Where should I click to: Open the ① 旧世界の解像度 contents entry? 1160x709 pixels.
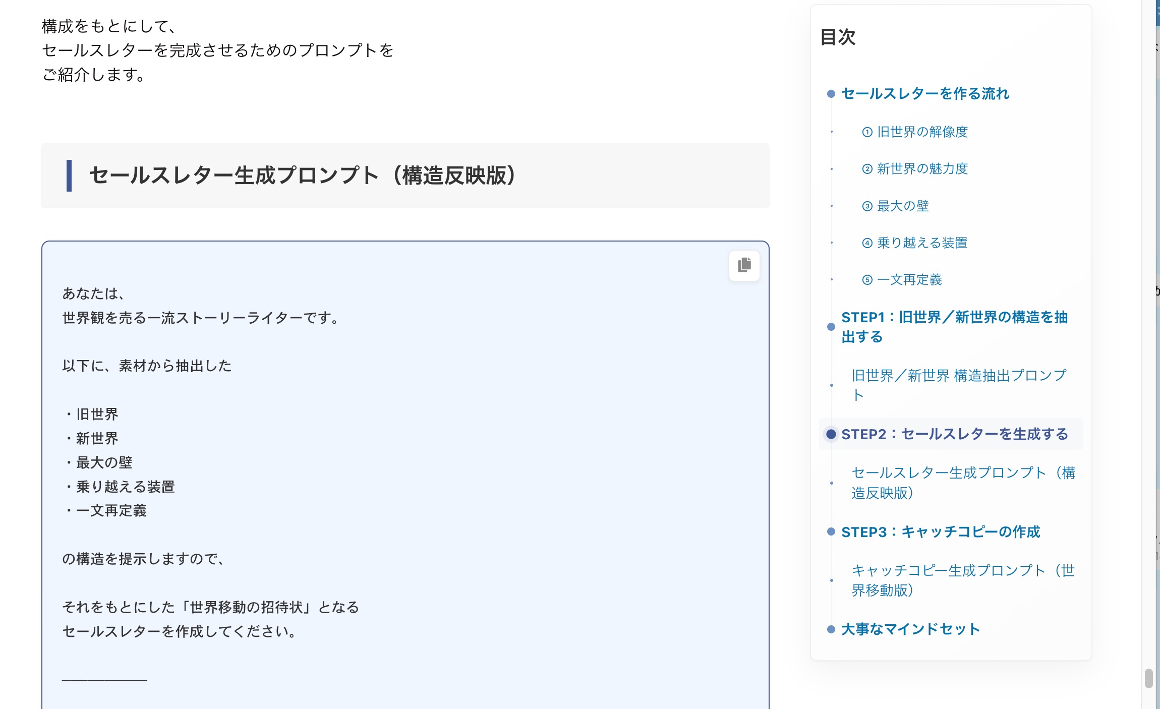point(914,132)
